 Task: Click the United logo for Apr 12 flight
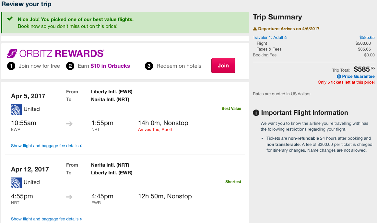click(16, 182)
